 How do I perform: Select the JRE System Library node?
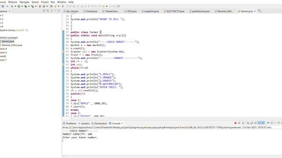pos(14,30)
